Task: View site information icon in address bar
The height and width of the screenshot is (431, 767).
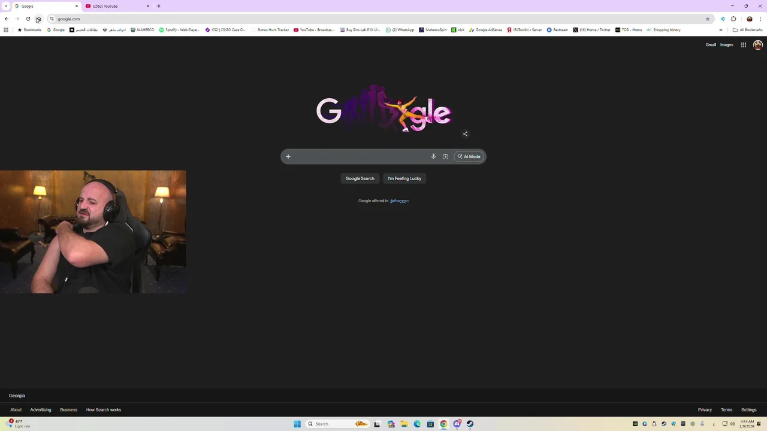Action: click(x=52, y=19)
